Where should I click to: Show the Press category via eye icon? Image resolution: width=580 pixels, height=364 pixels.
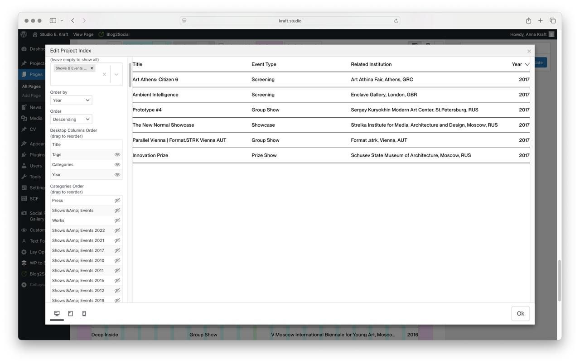click(117, 201)
